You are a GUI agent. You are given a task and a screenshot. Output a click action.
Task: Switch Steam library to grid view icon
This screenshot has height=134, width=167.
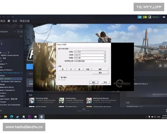21,26
